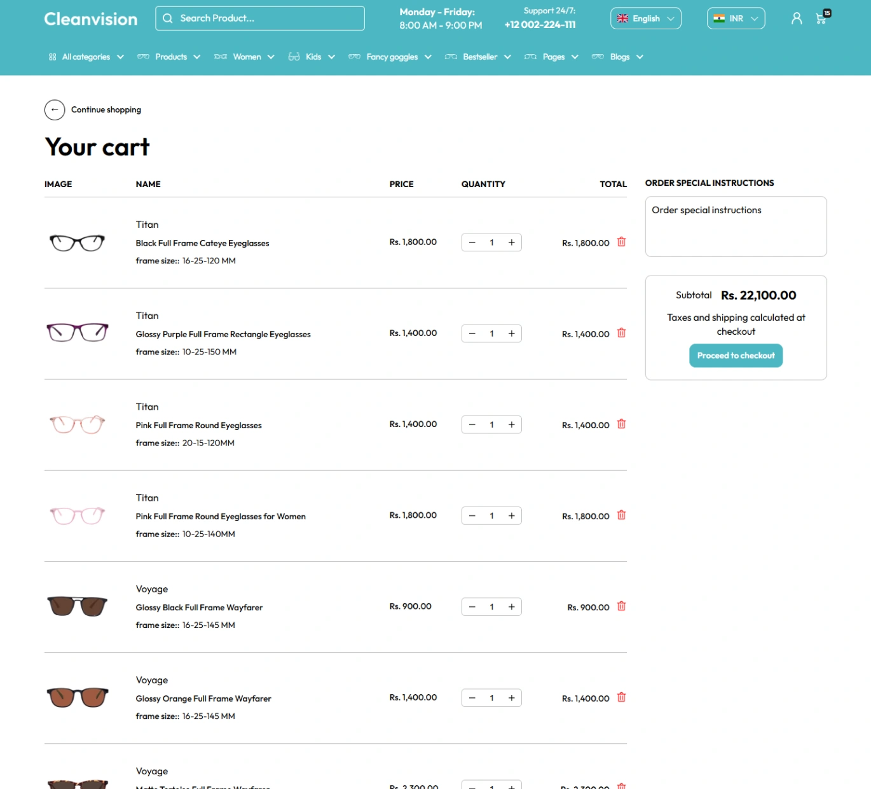Delete Glossy Orange Full Frame Wayfarer item
Viewport: 871px width, 789px height.
(622, 697)
